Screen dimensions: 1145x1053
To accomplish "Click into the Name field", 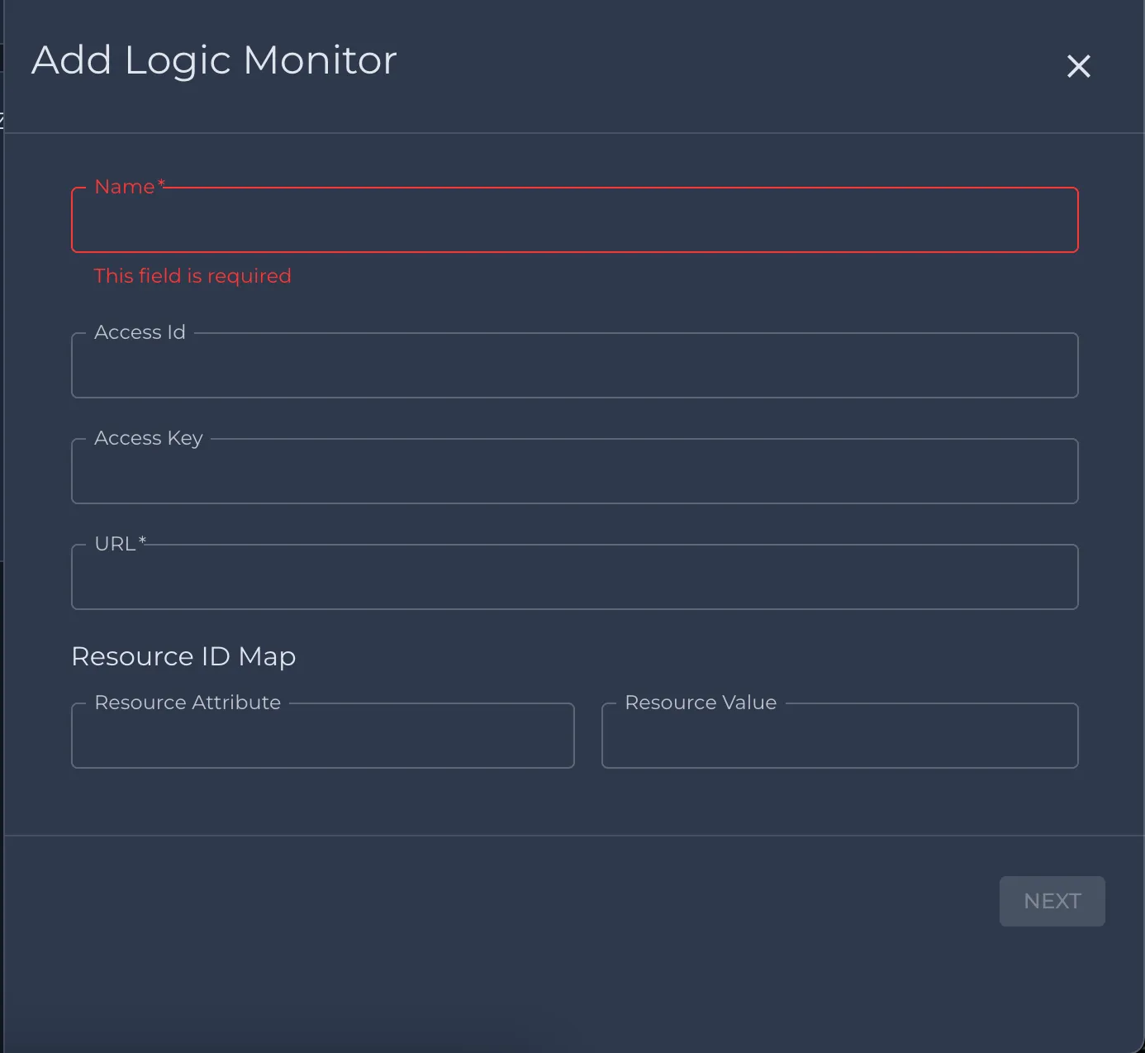I will click(575, 220).
